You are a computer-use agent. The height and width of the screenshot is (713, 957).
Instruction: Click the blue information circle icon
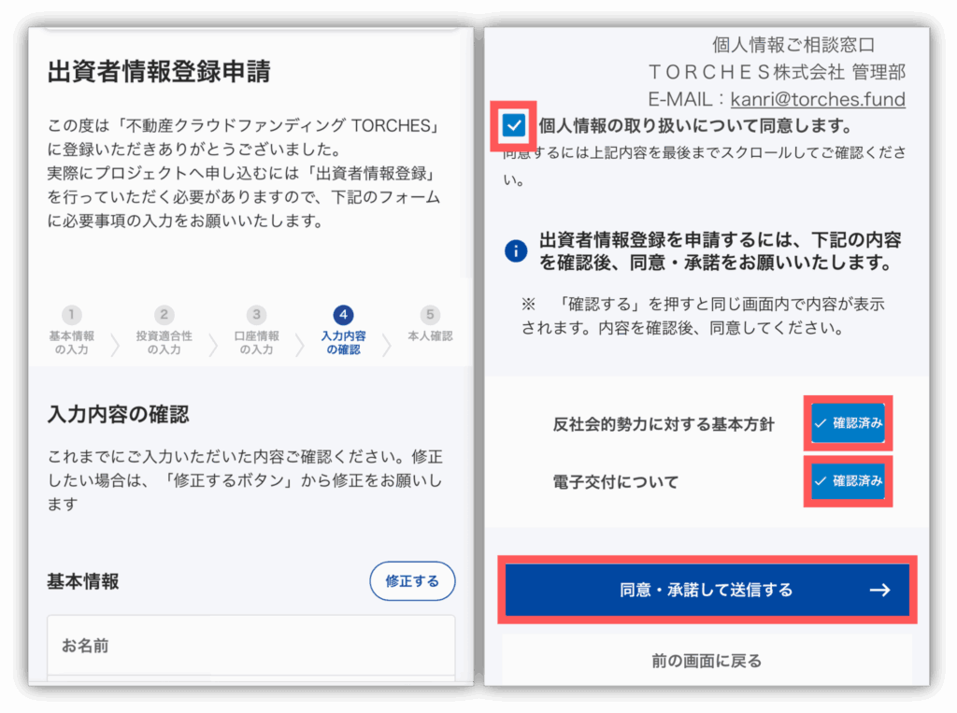[516, 250]
